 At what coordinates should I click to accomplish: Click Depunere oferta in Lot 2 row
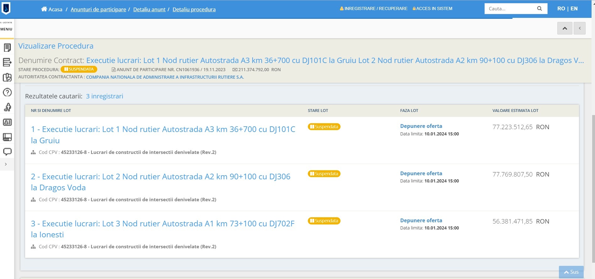coord(421,173)
